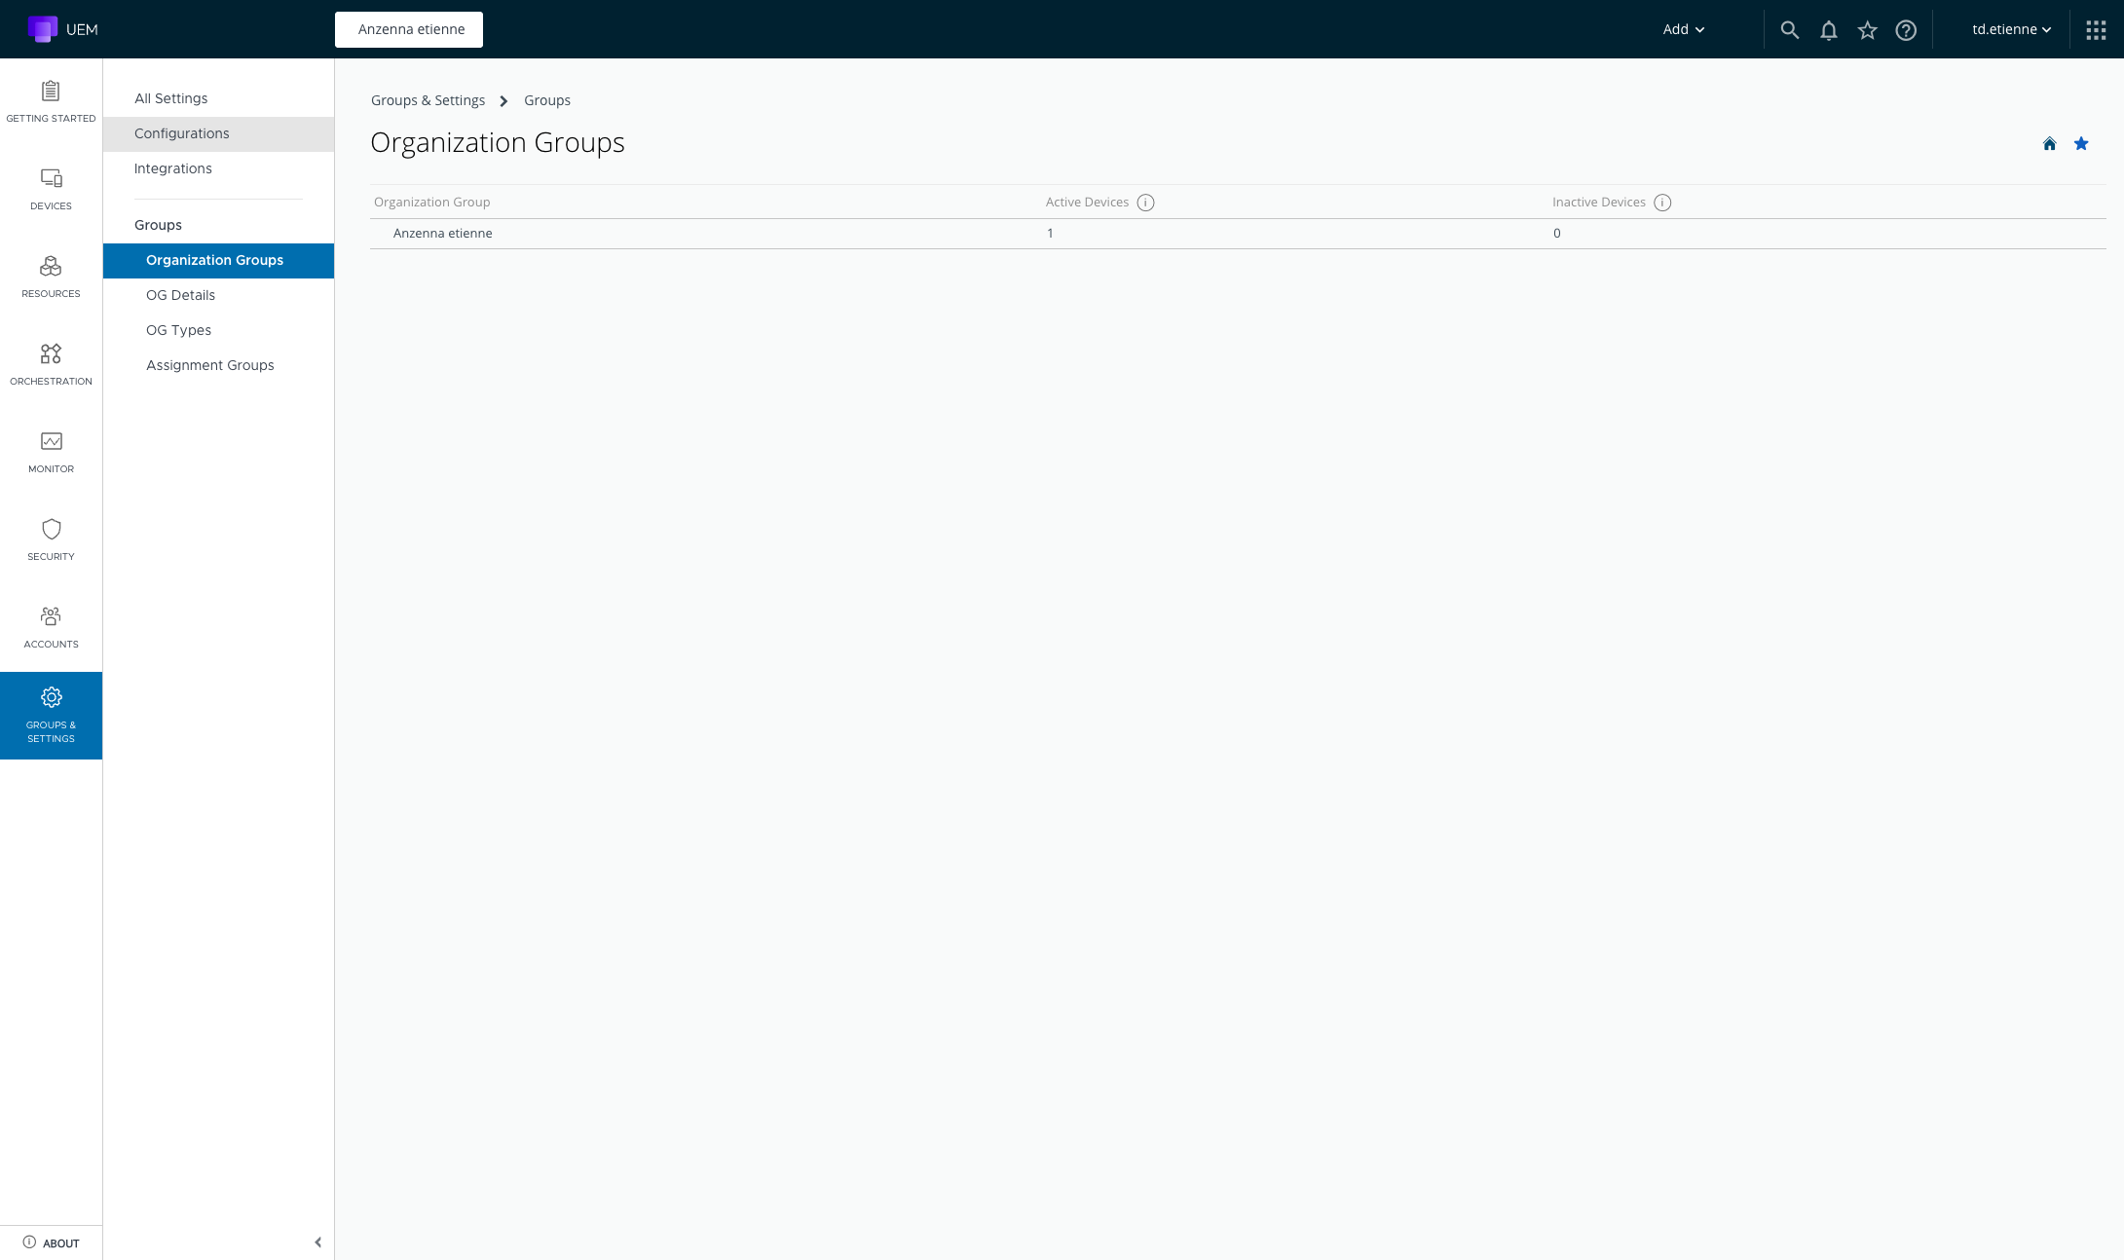Open Assignment Groups menu item
Screen dimensions: 2124x1260
[209, 365]
